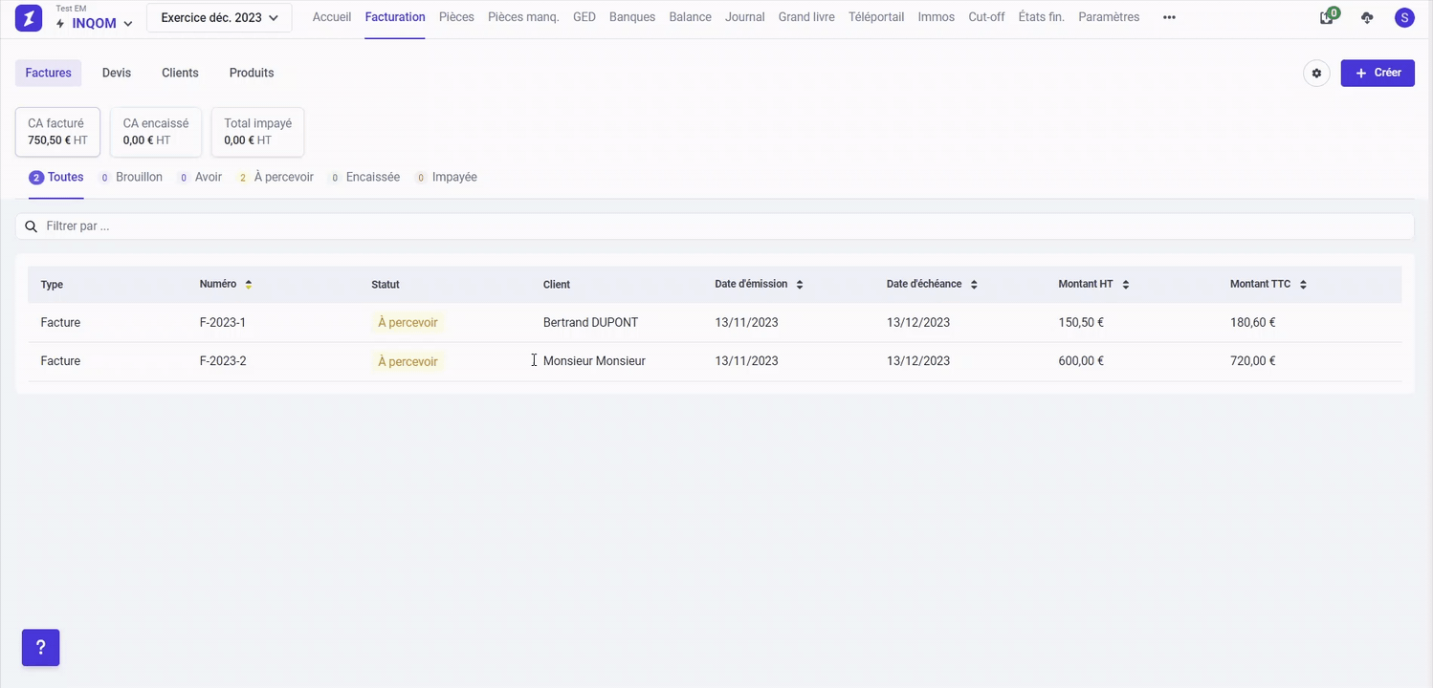Click the Filtrer par search field
This screenshot has width=1433, height=688.
click(715, 226)
